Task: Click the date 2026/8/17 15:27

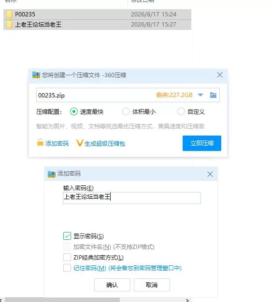Action: click(x=154, y=25)
